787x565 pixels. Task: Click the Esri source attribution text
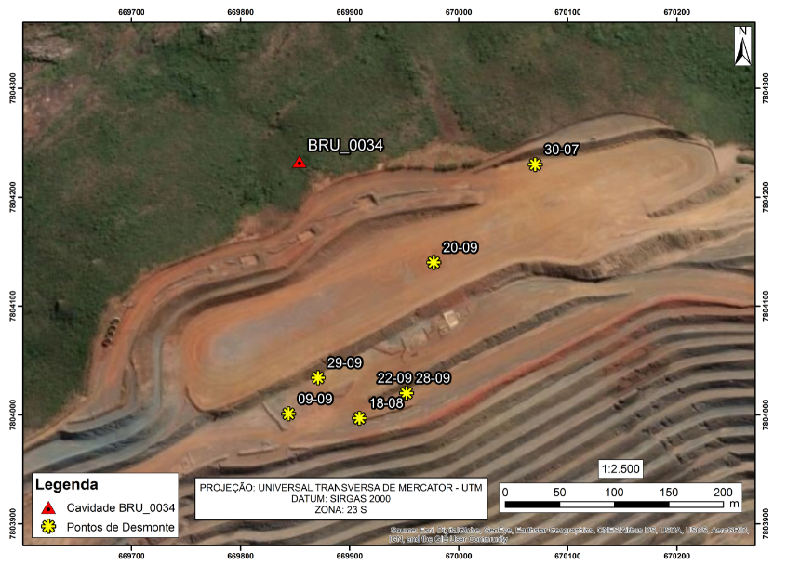point(567,534)
